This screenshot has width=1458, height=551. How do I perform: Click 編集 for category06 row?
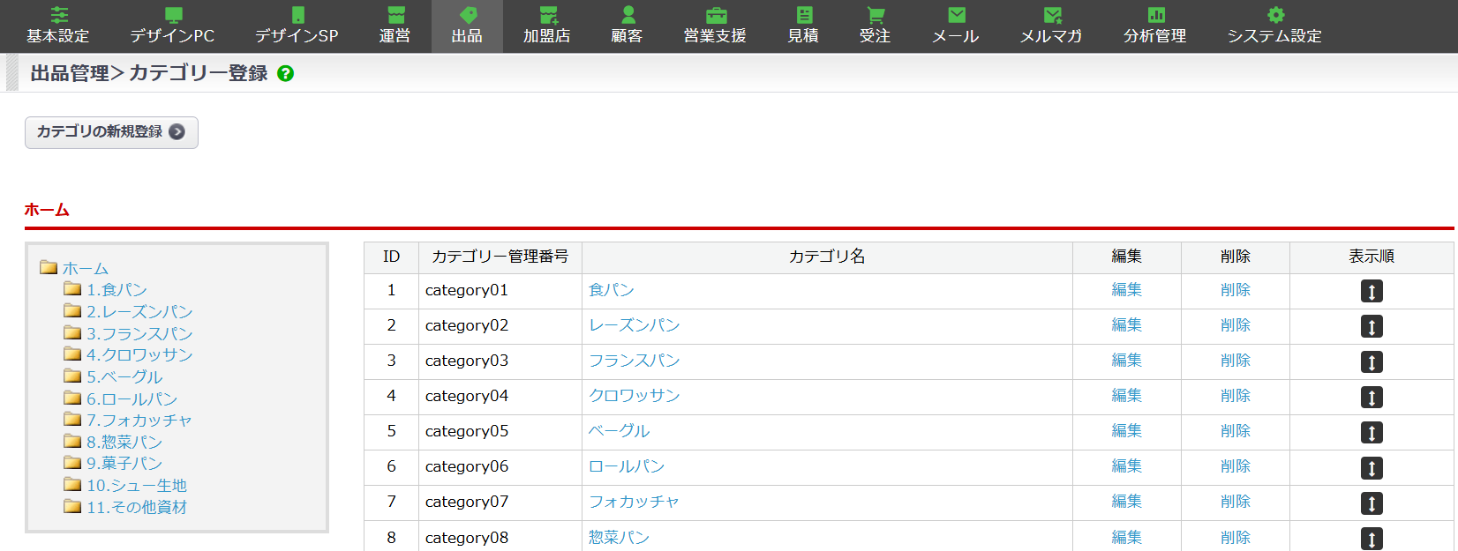[1127, 466]
